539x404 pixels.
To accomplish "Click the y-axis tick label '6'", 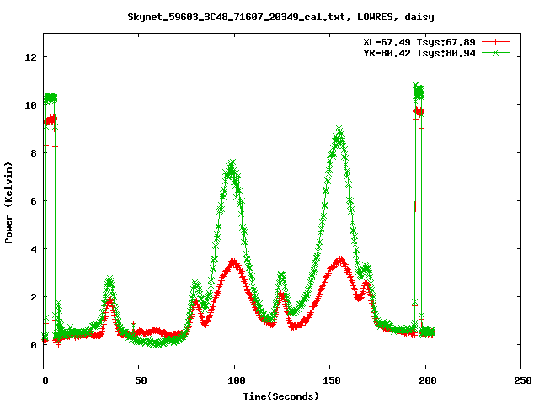I will pyautogui.click(x=34, y=201).
